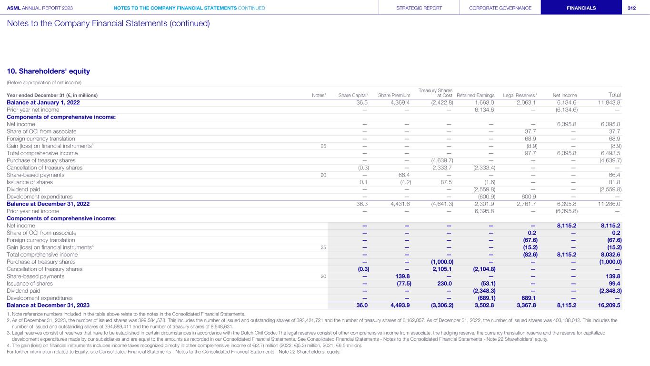Click Notes to the Company Financial Statements breadcrumb
This screenshot has width=650, height=366.
tap(190, 8)
